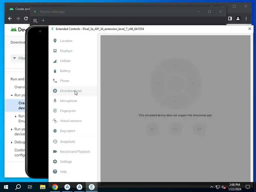Select Directional pad in the sidebar
Image resolution: width=256 pixels, height=192 pixels.
73,91
